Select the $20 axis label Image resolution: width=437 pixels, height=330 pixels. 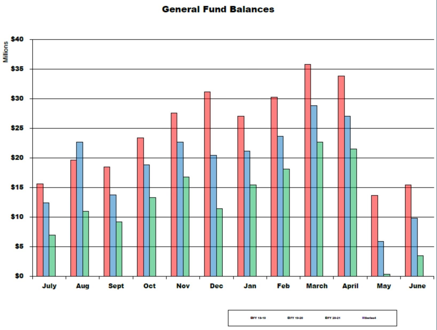pos(17,158)
